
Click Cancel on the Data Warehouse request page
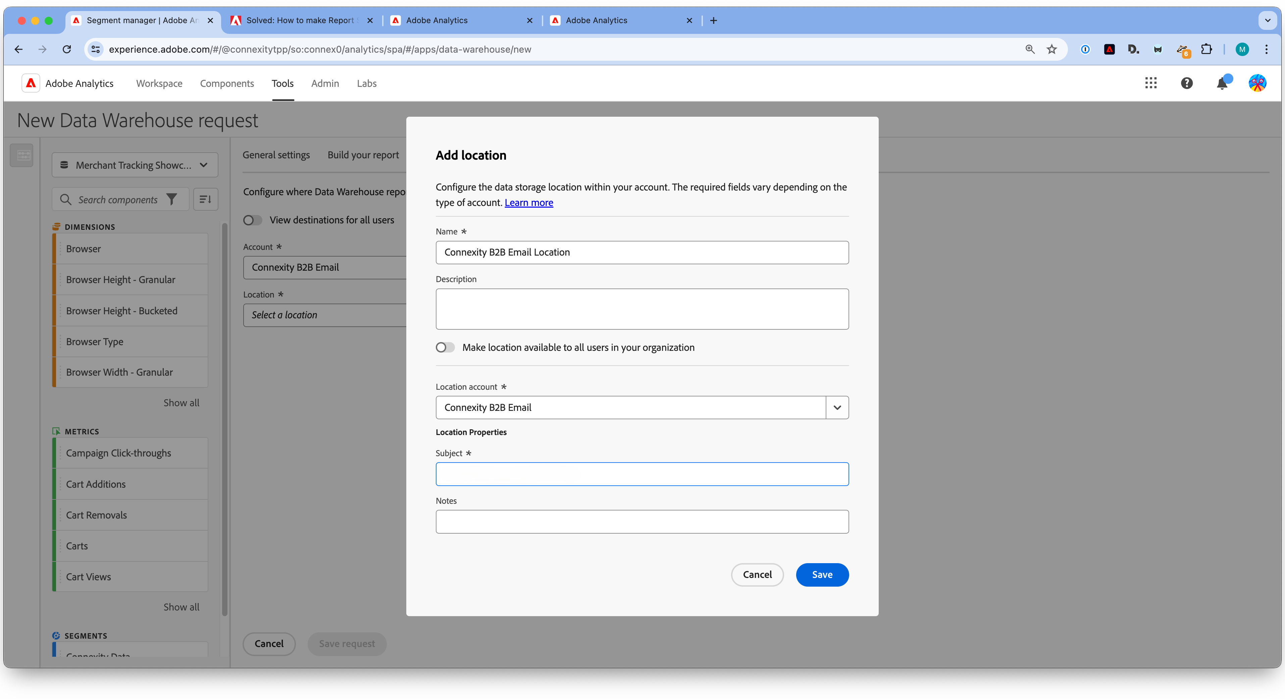[x=269, y=644]
